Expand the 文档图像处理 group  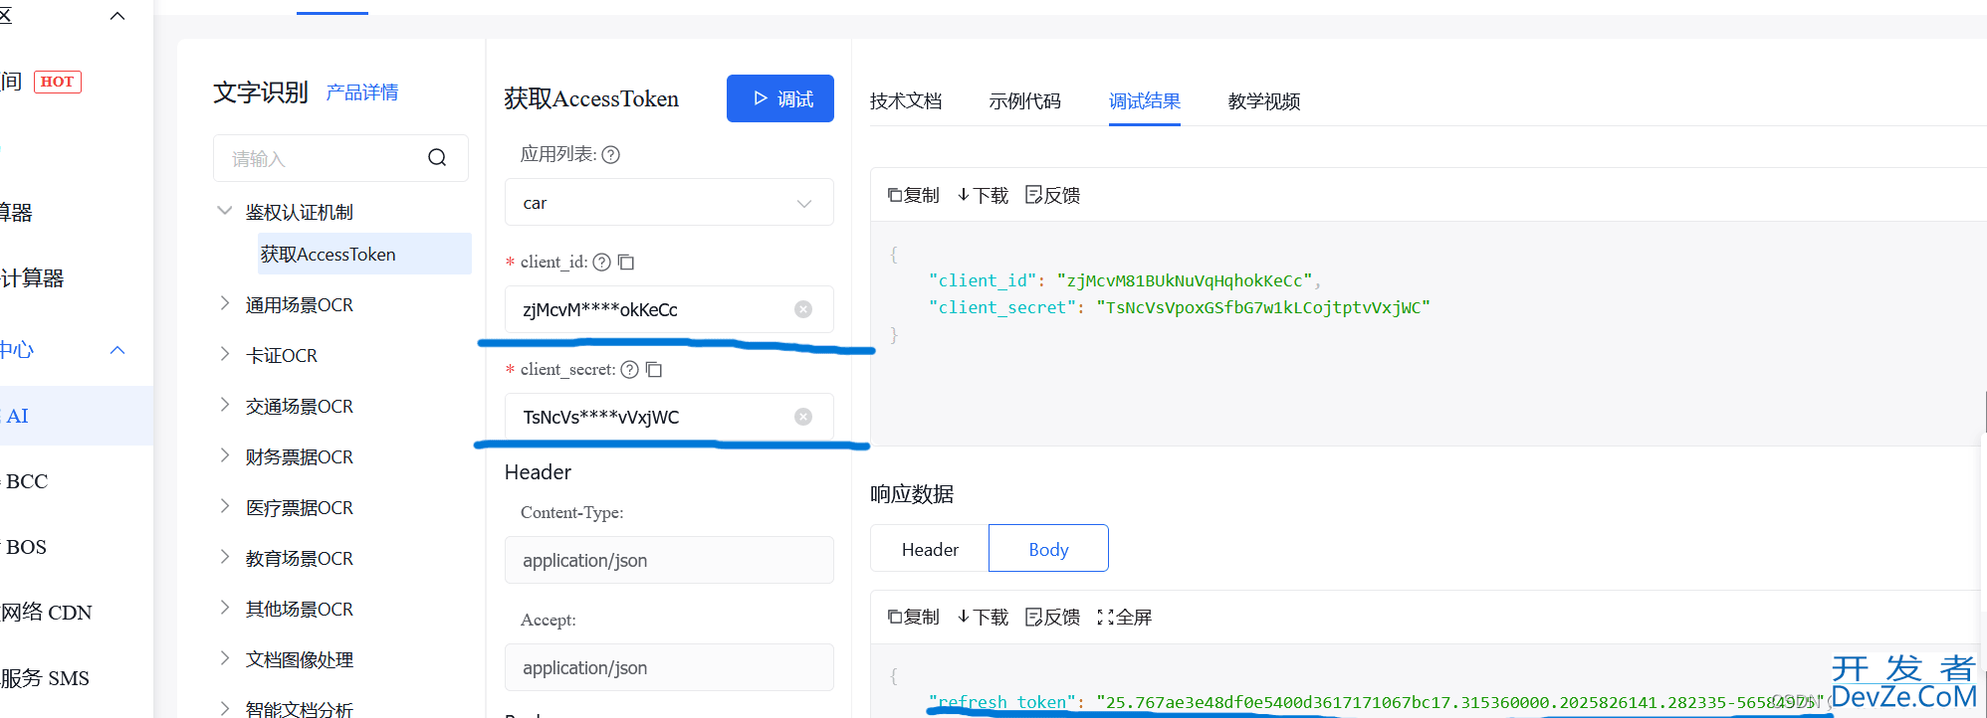(x=225, y=658)
